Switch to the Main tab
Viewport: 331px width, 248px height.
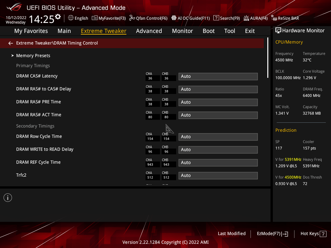tap(64, 31)
